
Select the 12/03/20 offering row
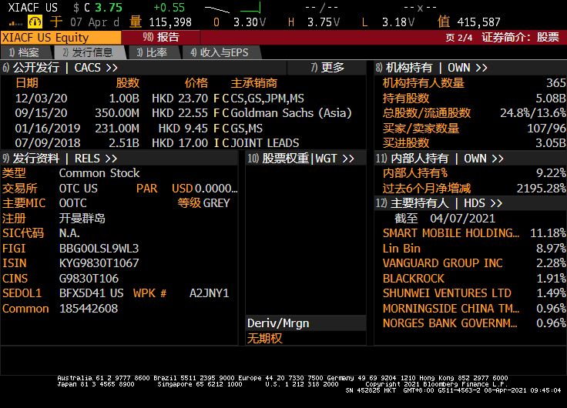click(183, 99)
